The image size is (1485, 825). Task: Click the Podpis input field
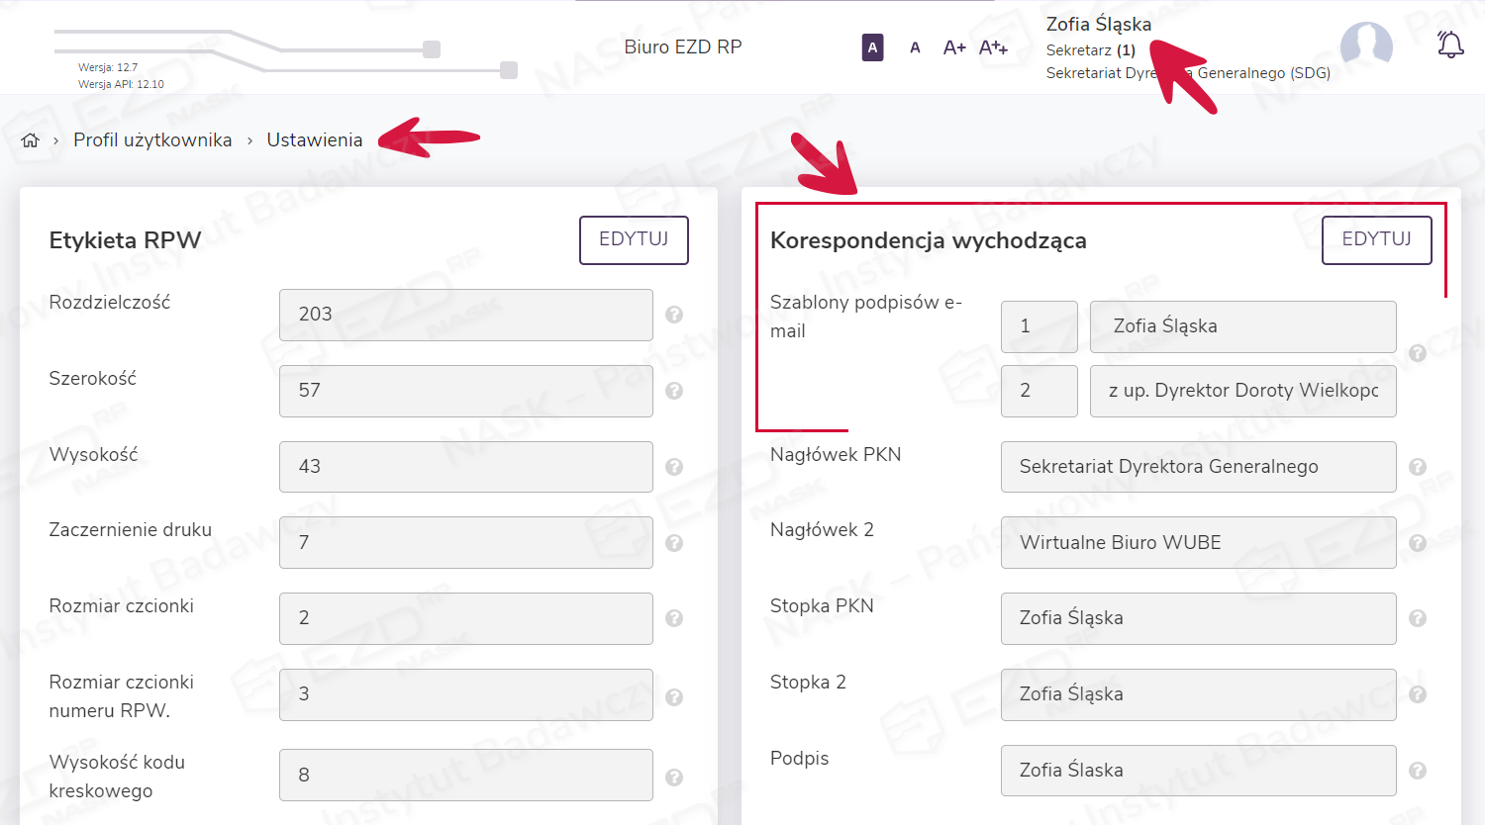[1198, 771]
